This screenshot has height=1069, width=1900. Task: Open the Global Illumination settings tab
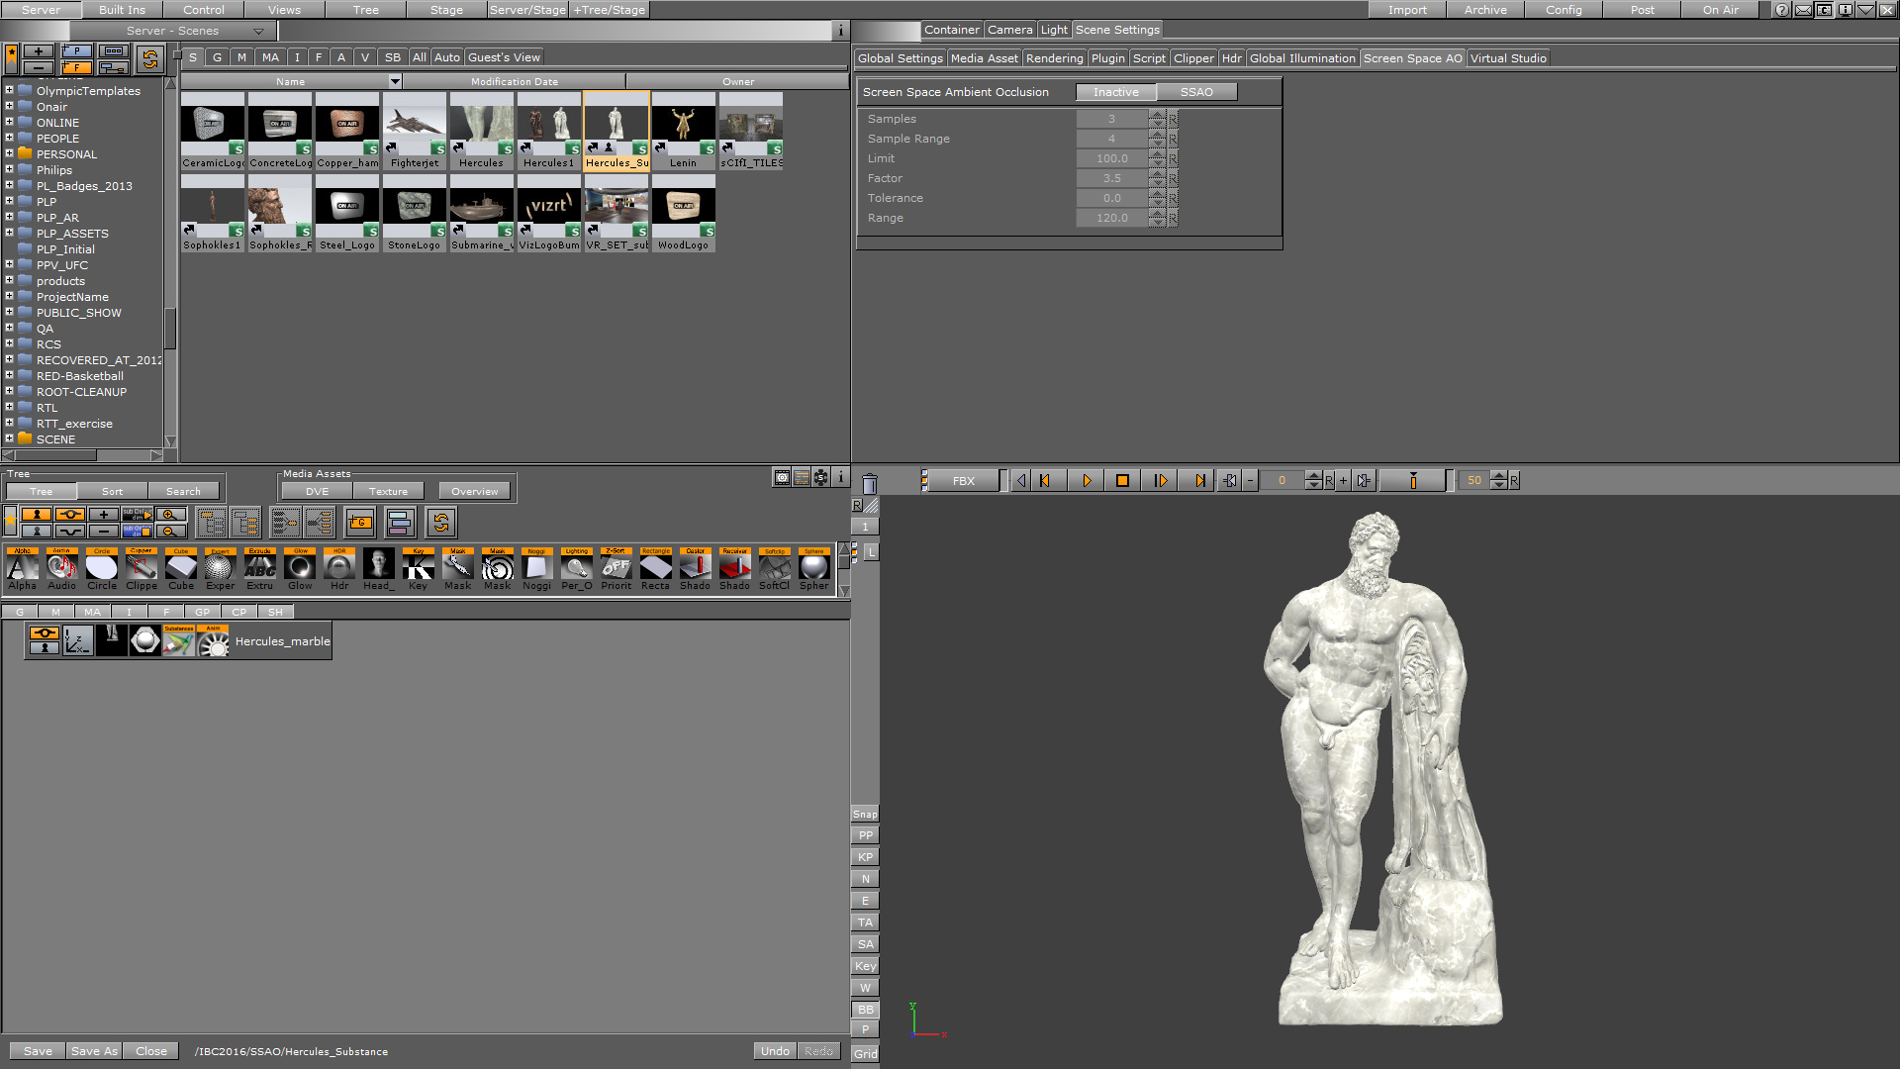coord(1302,58)
